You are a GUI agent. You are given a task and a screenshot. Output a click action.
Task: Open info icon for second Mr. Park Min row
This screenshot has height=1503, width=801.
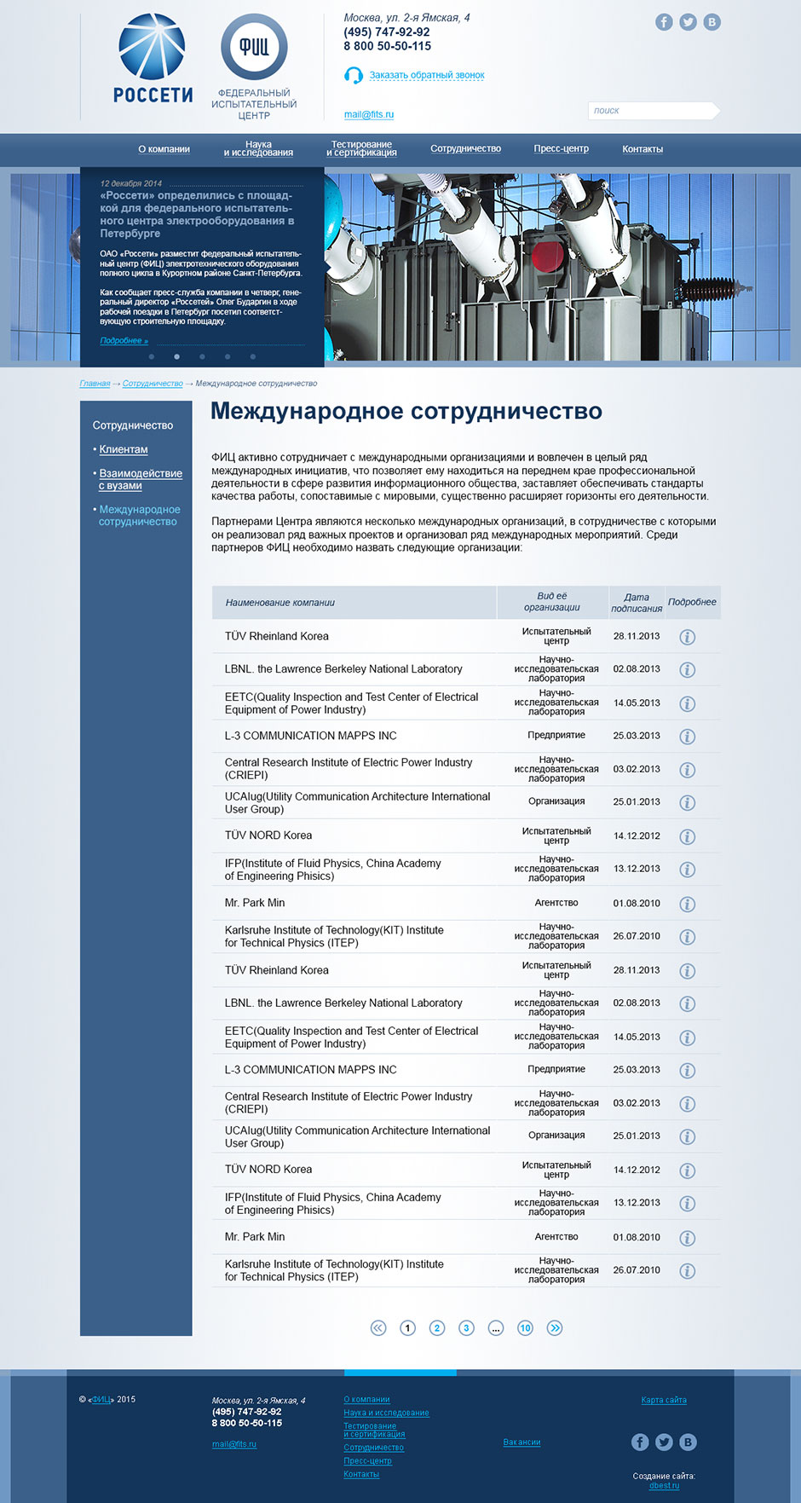tap(687, 1238)
